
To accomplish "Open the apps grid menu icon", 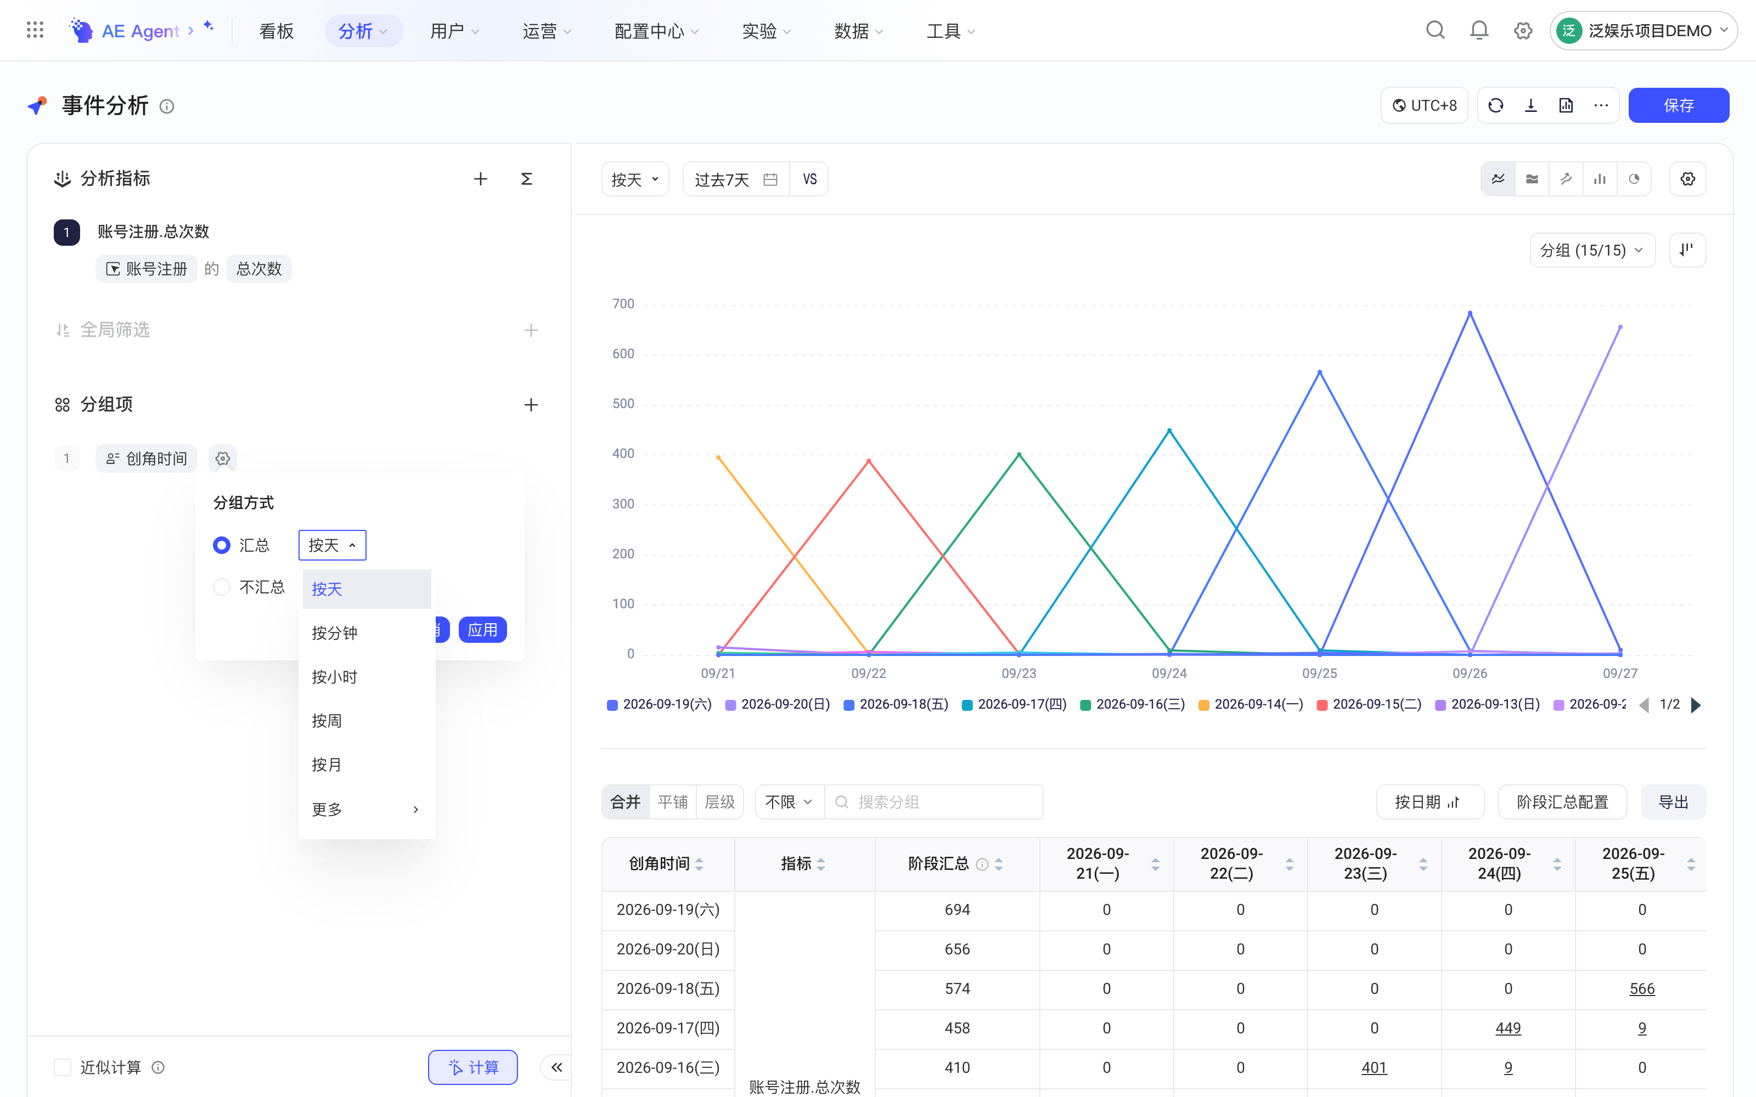I will tap(35, 31).
